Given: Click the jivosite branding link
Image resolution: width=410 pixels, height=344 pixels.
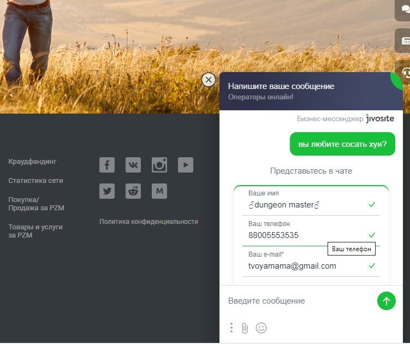Looking at the screenshot, I should point(380,118).
